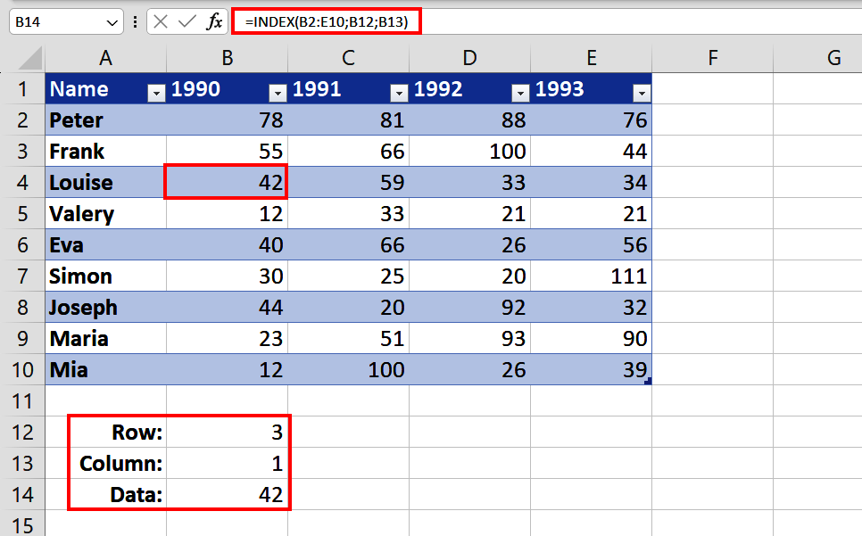Select the cell showing Column value 1
862x536 pixels.
point(227,463)
